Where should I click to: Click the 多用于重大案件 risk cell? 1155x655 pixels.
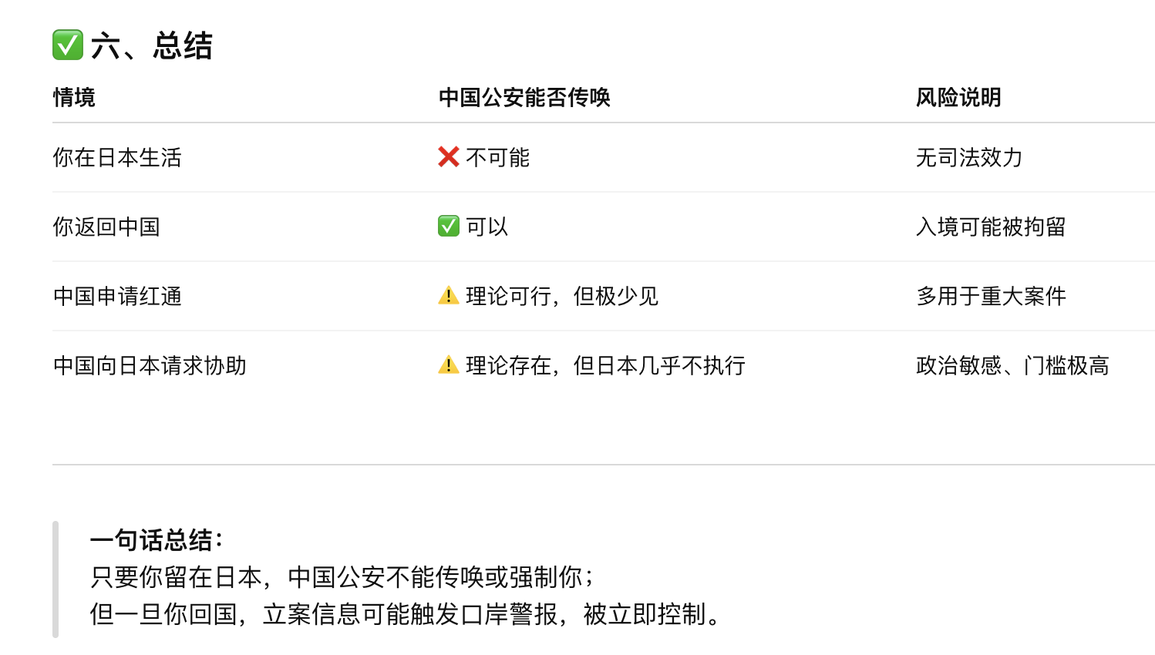point(991,297)
